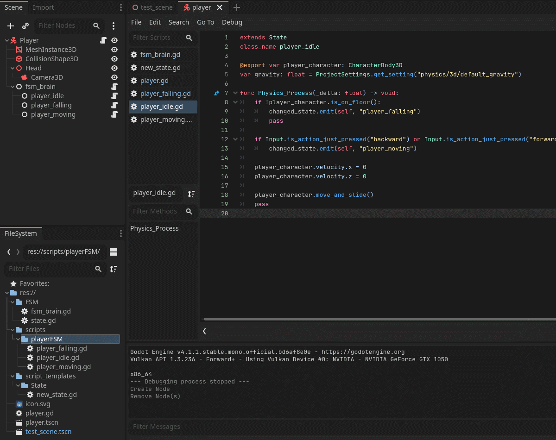Toggle FileSystem split mode icon
This screenshot has height=440, width=556.
(x=114, y=251)
